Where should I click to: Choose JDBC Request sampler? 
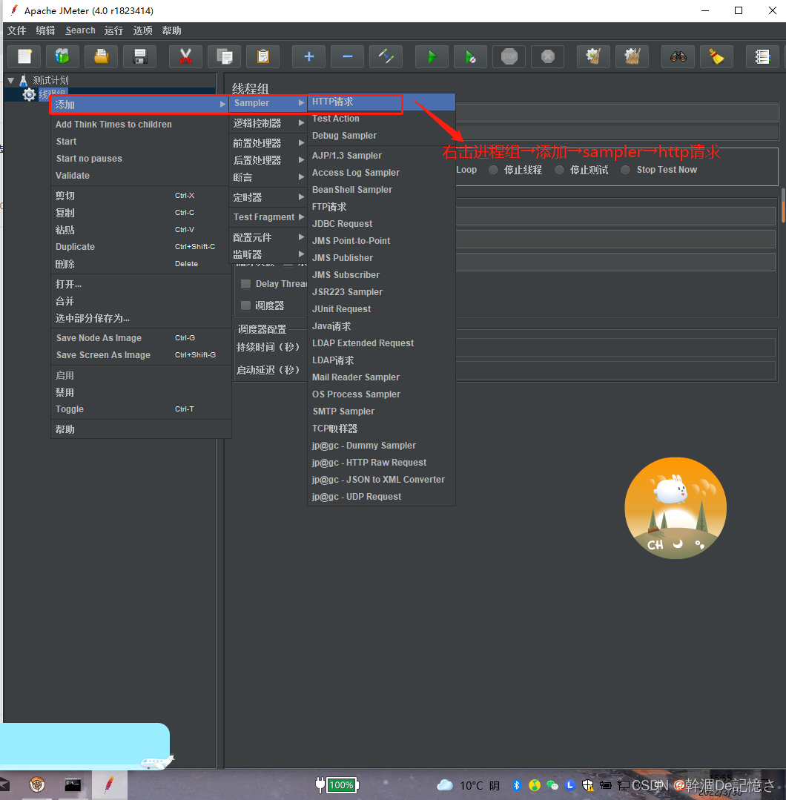point(381,223)
